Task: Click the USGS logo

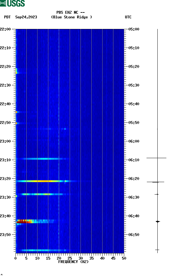Action: coord(12,3)
